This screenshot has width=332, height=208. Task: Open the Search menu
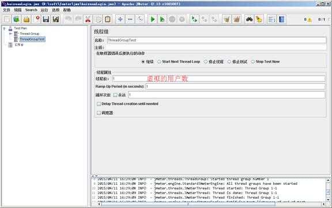pyautogui.click(x=31, y=10)
